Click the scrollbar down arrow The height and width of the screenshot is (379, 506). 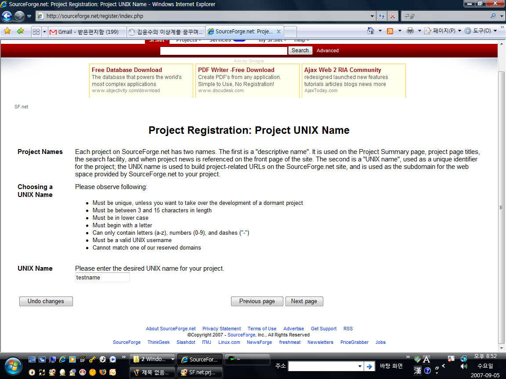(x=501, y=348)
